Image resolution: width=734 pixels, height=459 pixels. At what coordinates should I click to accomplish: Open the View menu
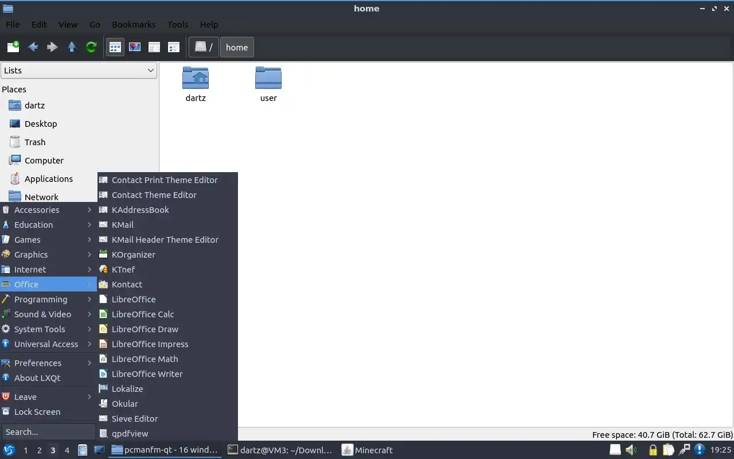click(68, 25)
